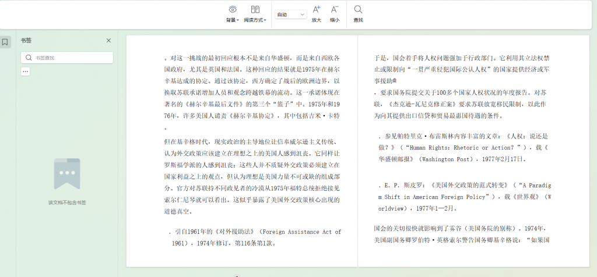Click the line starting 国会的关切很快就影响到了雾谷
The width and height of the screenshot is (597, 277).
click(461, 229)
